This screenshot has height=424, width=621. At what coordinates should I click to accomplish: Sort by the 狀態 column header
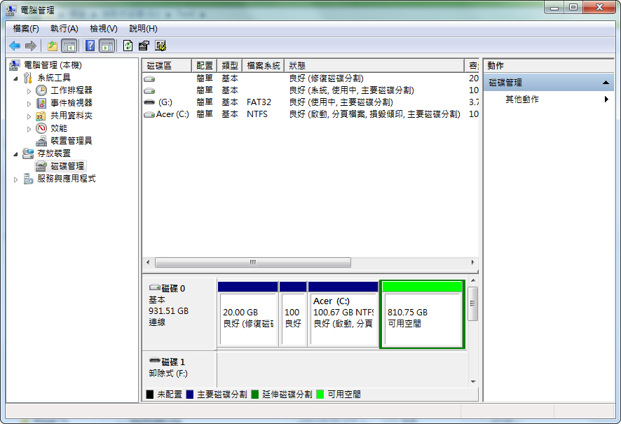click(x=374, y=66)
